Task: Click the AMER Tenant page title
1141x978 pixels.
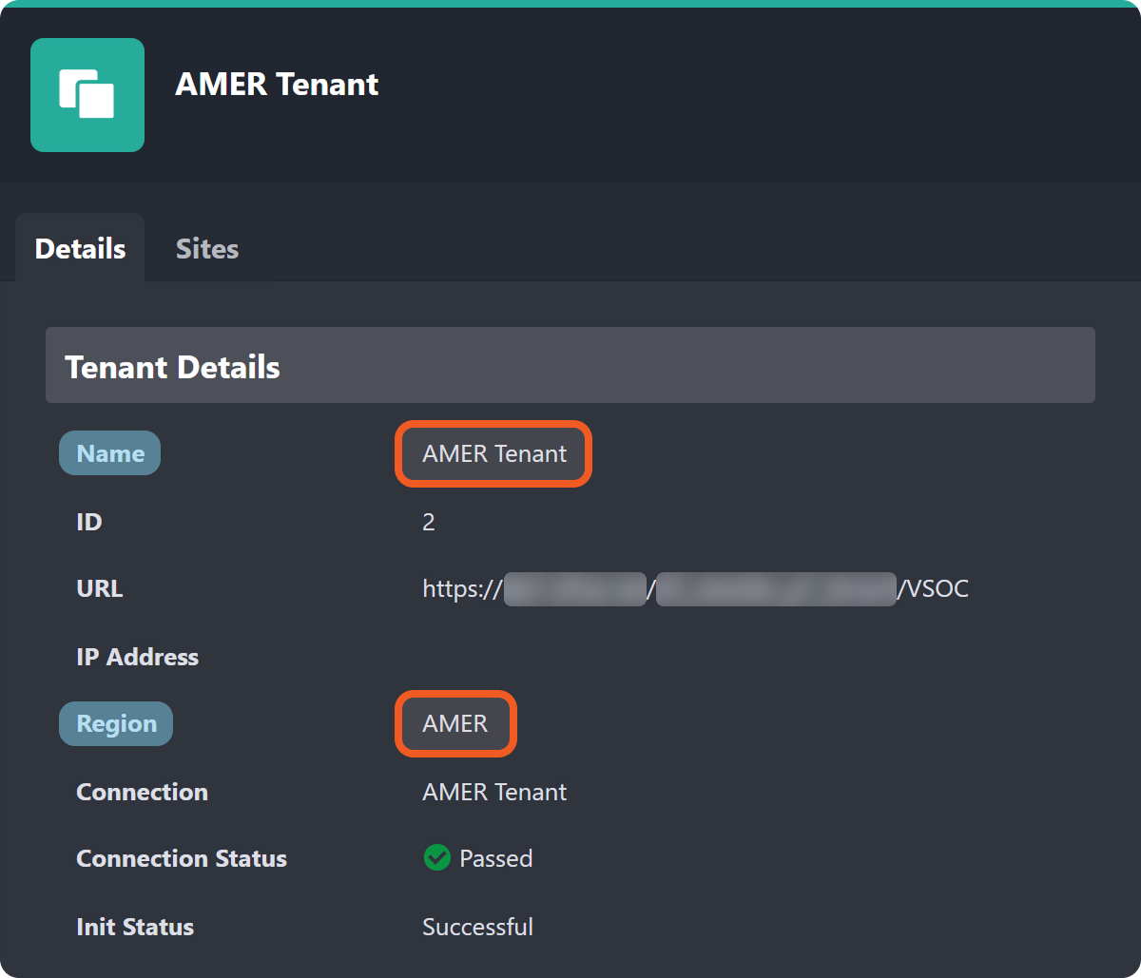Action: coord(277,85)
